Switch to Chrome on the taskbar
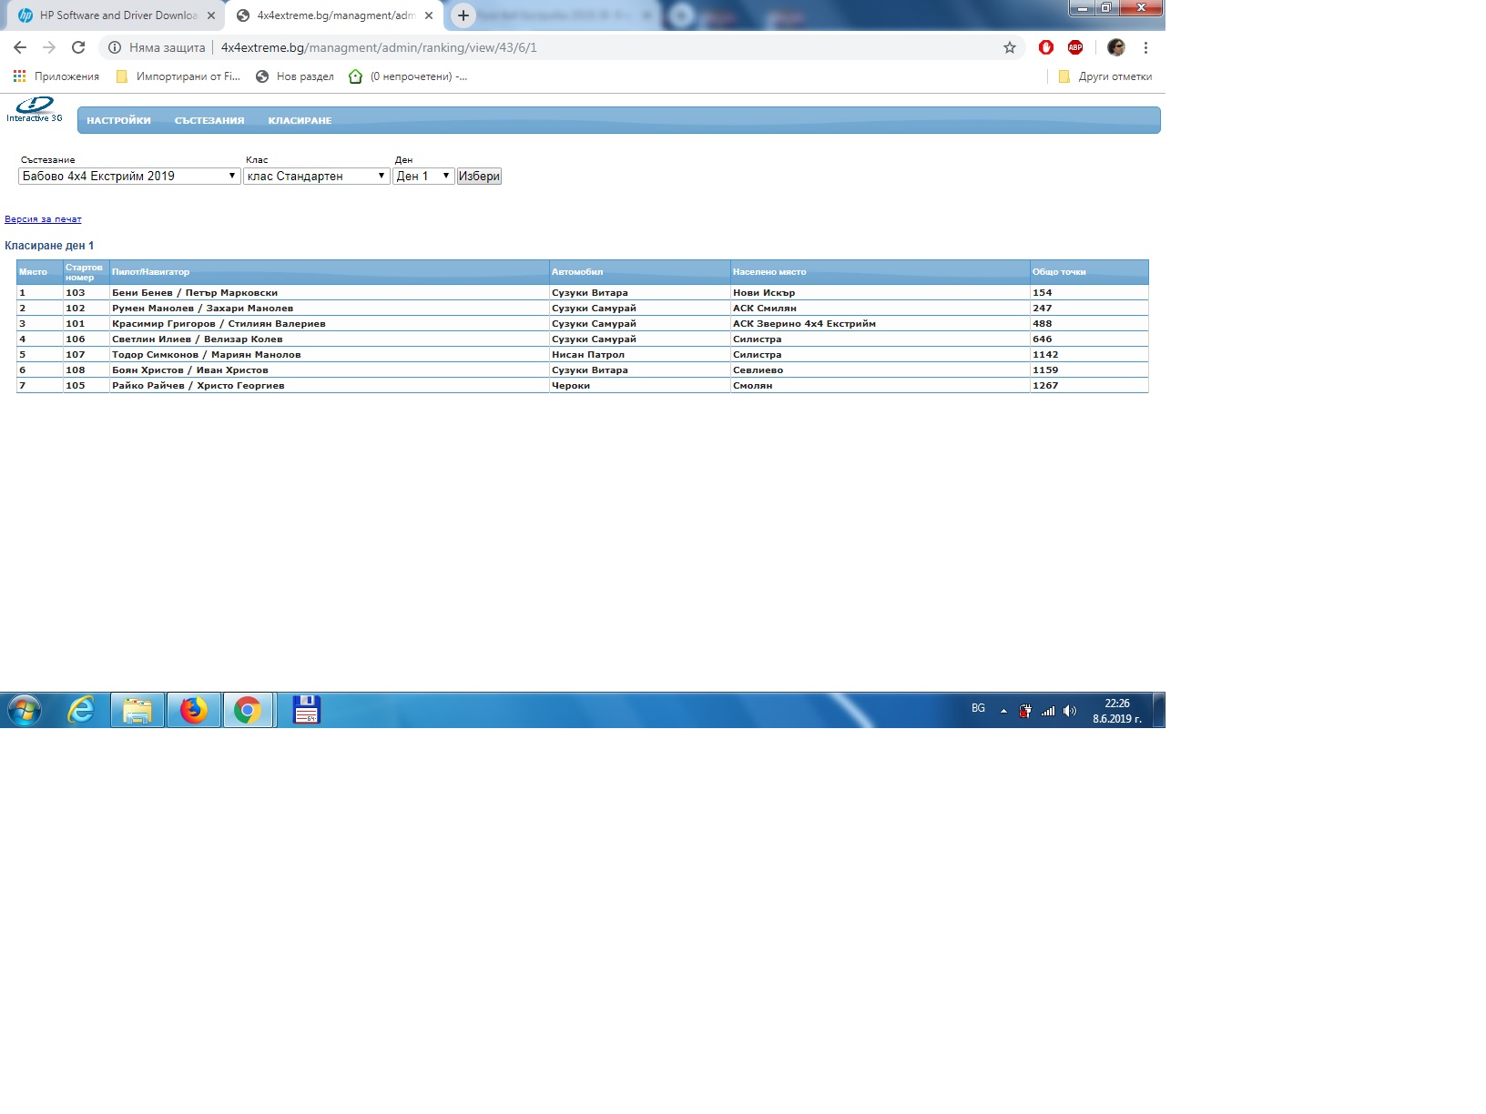The height and width of the screenshot is (1114, 1486). 248,710
